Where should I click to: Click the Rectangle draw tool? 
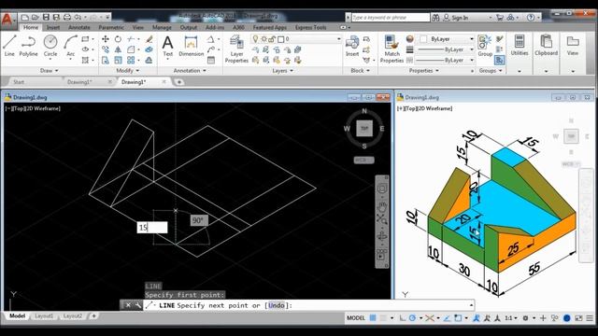point(85,39)
